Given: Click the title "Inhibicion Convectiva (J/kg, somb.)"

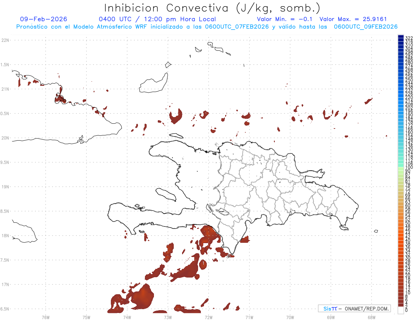Looking at the screenshot, I should (x=212, y=8).
